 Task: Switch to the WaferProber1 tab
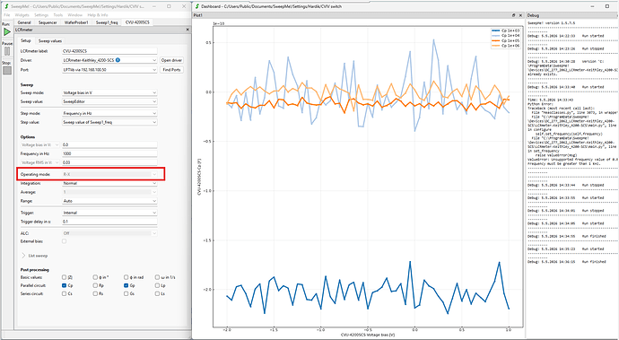pos(76,22)
